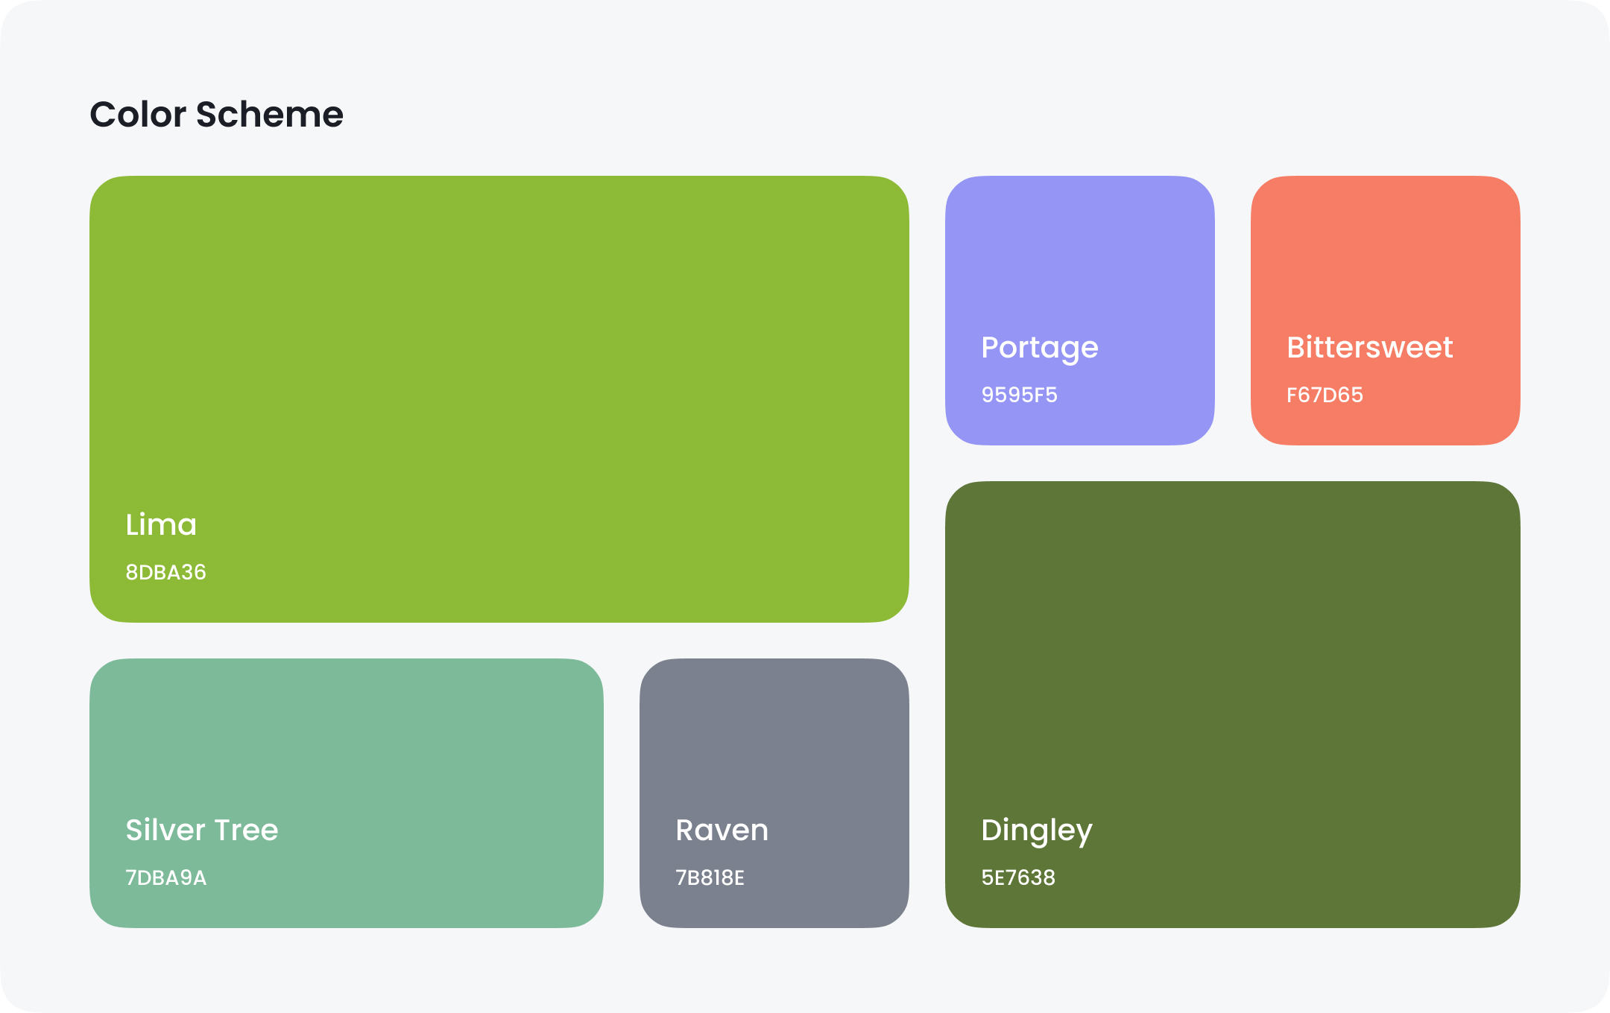
Task: Click the Silver Tree name label
Action: point(201,830)
